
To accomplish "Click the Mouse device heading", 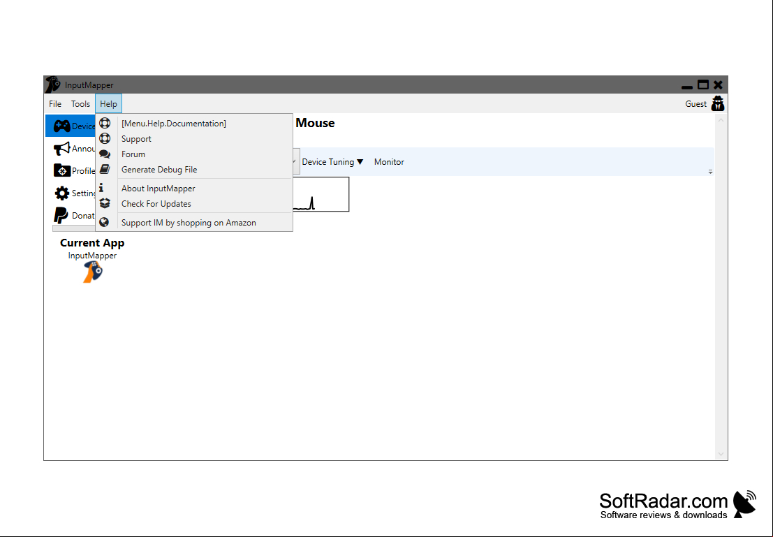I will tap(315, 123).
